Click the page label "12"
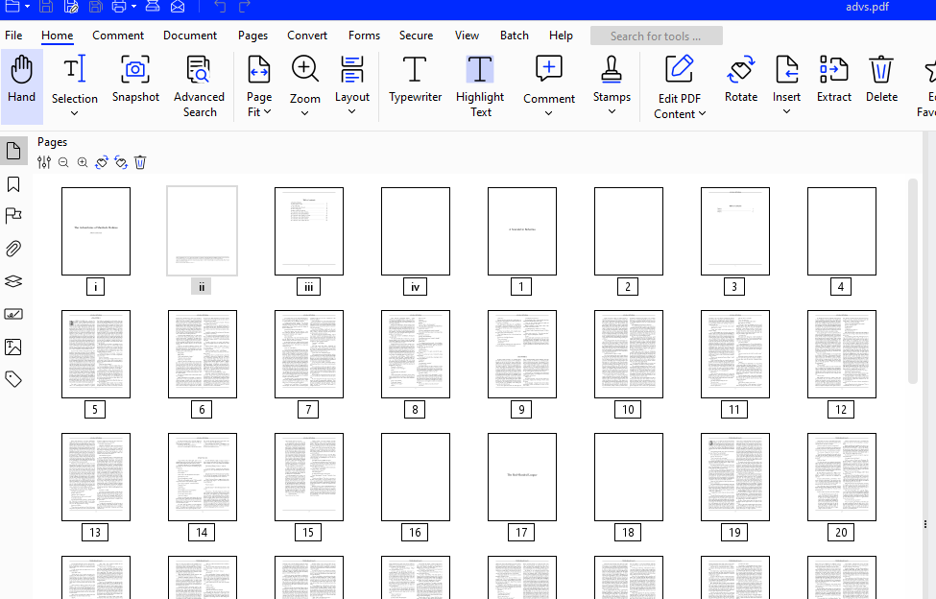 (x=841, y=409)
